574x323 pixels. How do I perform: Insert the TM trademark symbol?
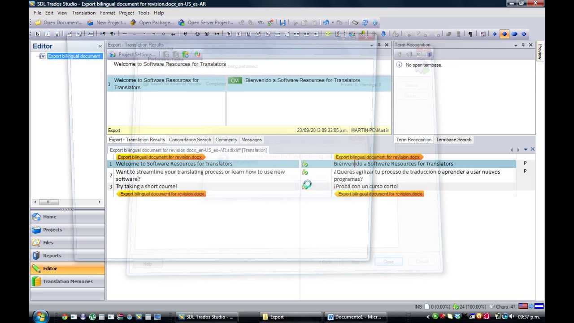(217, 34)
